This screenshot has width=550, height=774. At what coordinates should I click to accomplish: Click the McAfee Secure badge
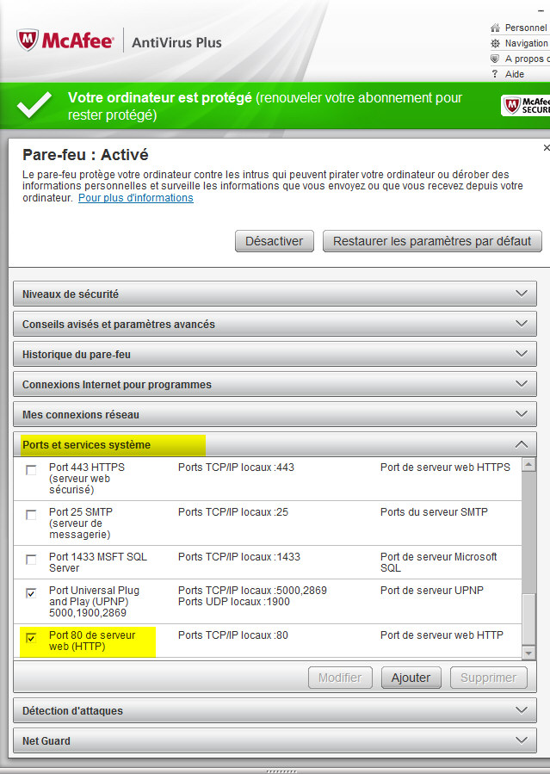click(x=526, y=105)
